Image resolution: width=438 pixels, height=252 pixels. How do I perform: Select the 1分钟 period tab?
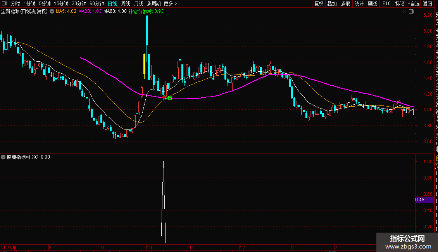pyautogui.click(x=29, y=3)
